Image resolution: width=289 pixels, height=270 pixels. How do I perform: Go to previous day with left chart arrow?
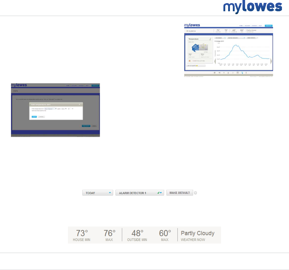pos(215,61)
